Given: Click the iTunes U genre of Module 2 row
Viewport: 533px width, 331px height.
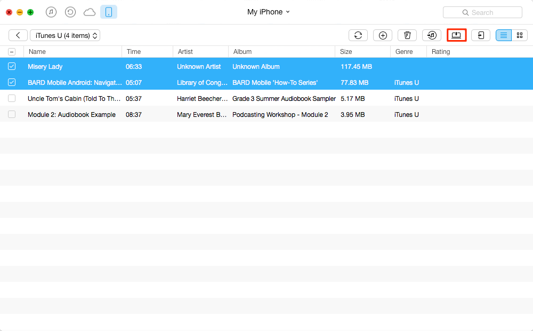Looking at the screenshot, I should (407, 115).
